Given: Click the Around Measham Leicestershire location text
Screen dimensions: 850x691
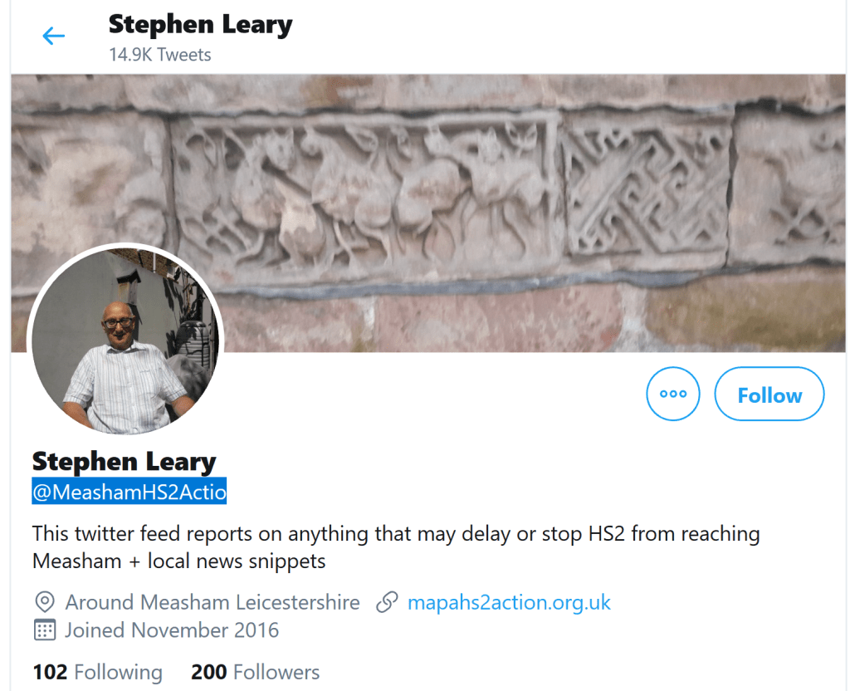Looking at the screenshot, I should pyautogui.click(x=212, y=603).
